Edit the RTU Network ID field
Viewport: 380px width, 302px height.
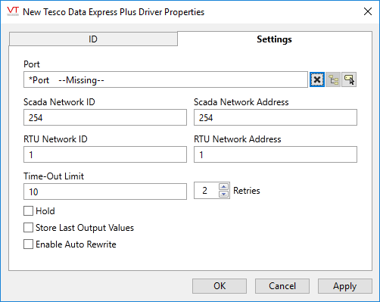pos(105,154)
